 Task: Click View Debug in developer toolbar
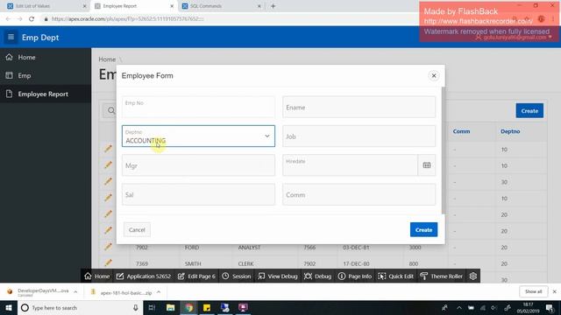tap(278, 276)
